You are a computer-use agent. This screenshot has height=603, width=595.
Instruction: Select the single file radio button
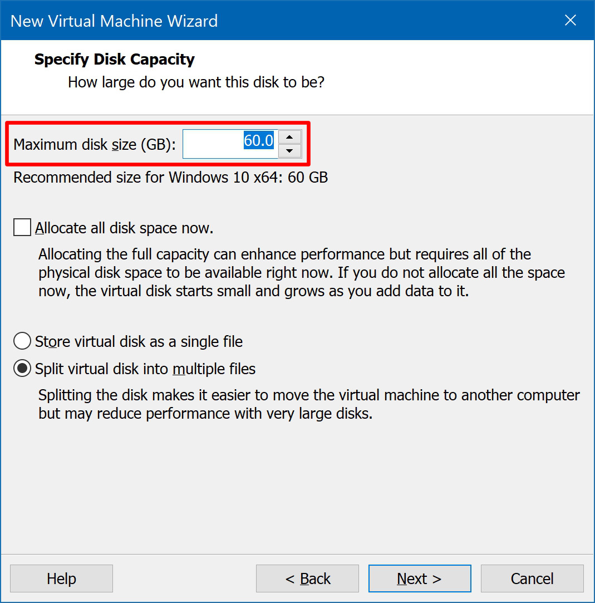[x=22, y=341]
